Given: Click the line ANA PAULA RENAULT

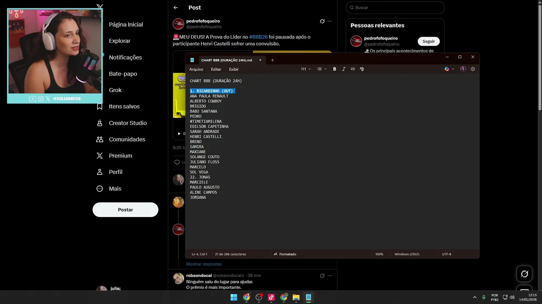Looking at the screenshot, I should coord(209,96).
